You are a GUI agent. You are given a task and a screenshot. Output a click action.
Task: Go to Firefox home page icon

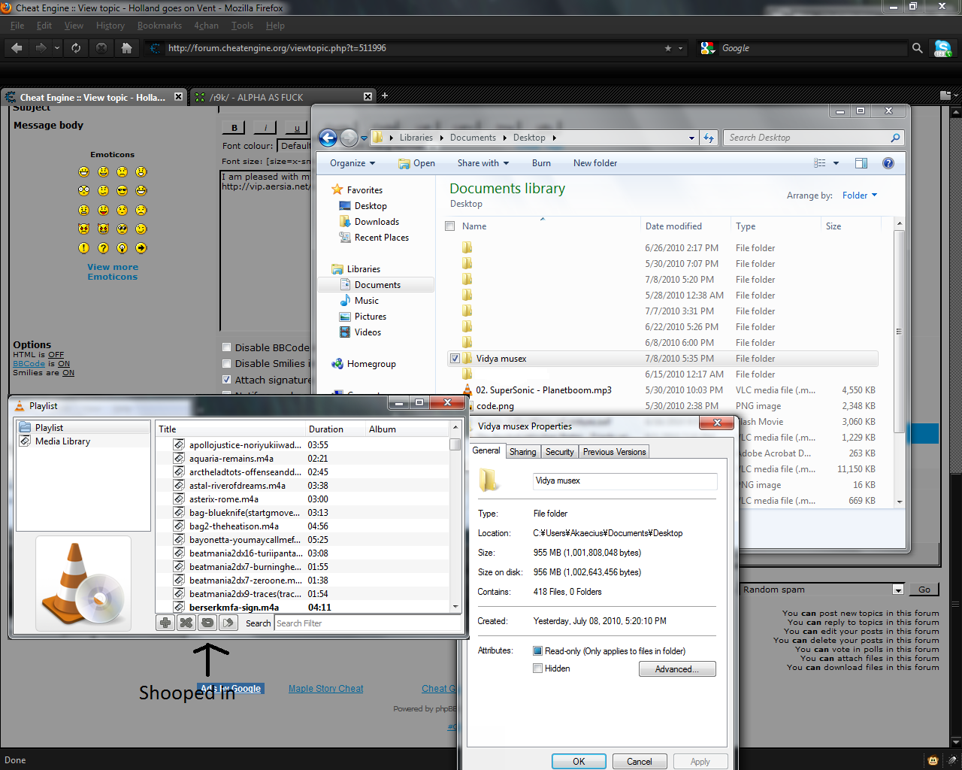coord(126,48)
